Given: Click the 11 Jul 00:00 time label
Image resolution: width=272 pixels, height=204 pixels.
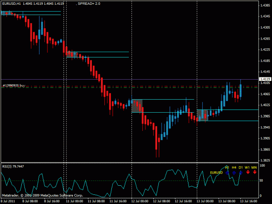Looking at the screenshot, I should point(74,201).
